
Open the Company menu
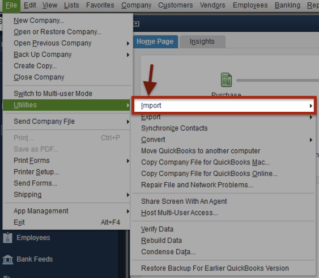pos(137,5)
